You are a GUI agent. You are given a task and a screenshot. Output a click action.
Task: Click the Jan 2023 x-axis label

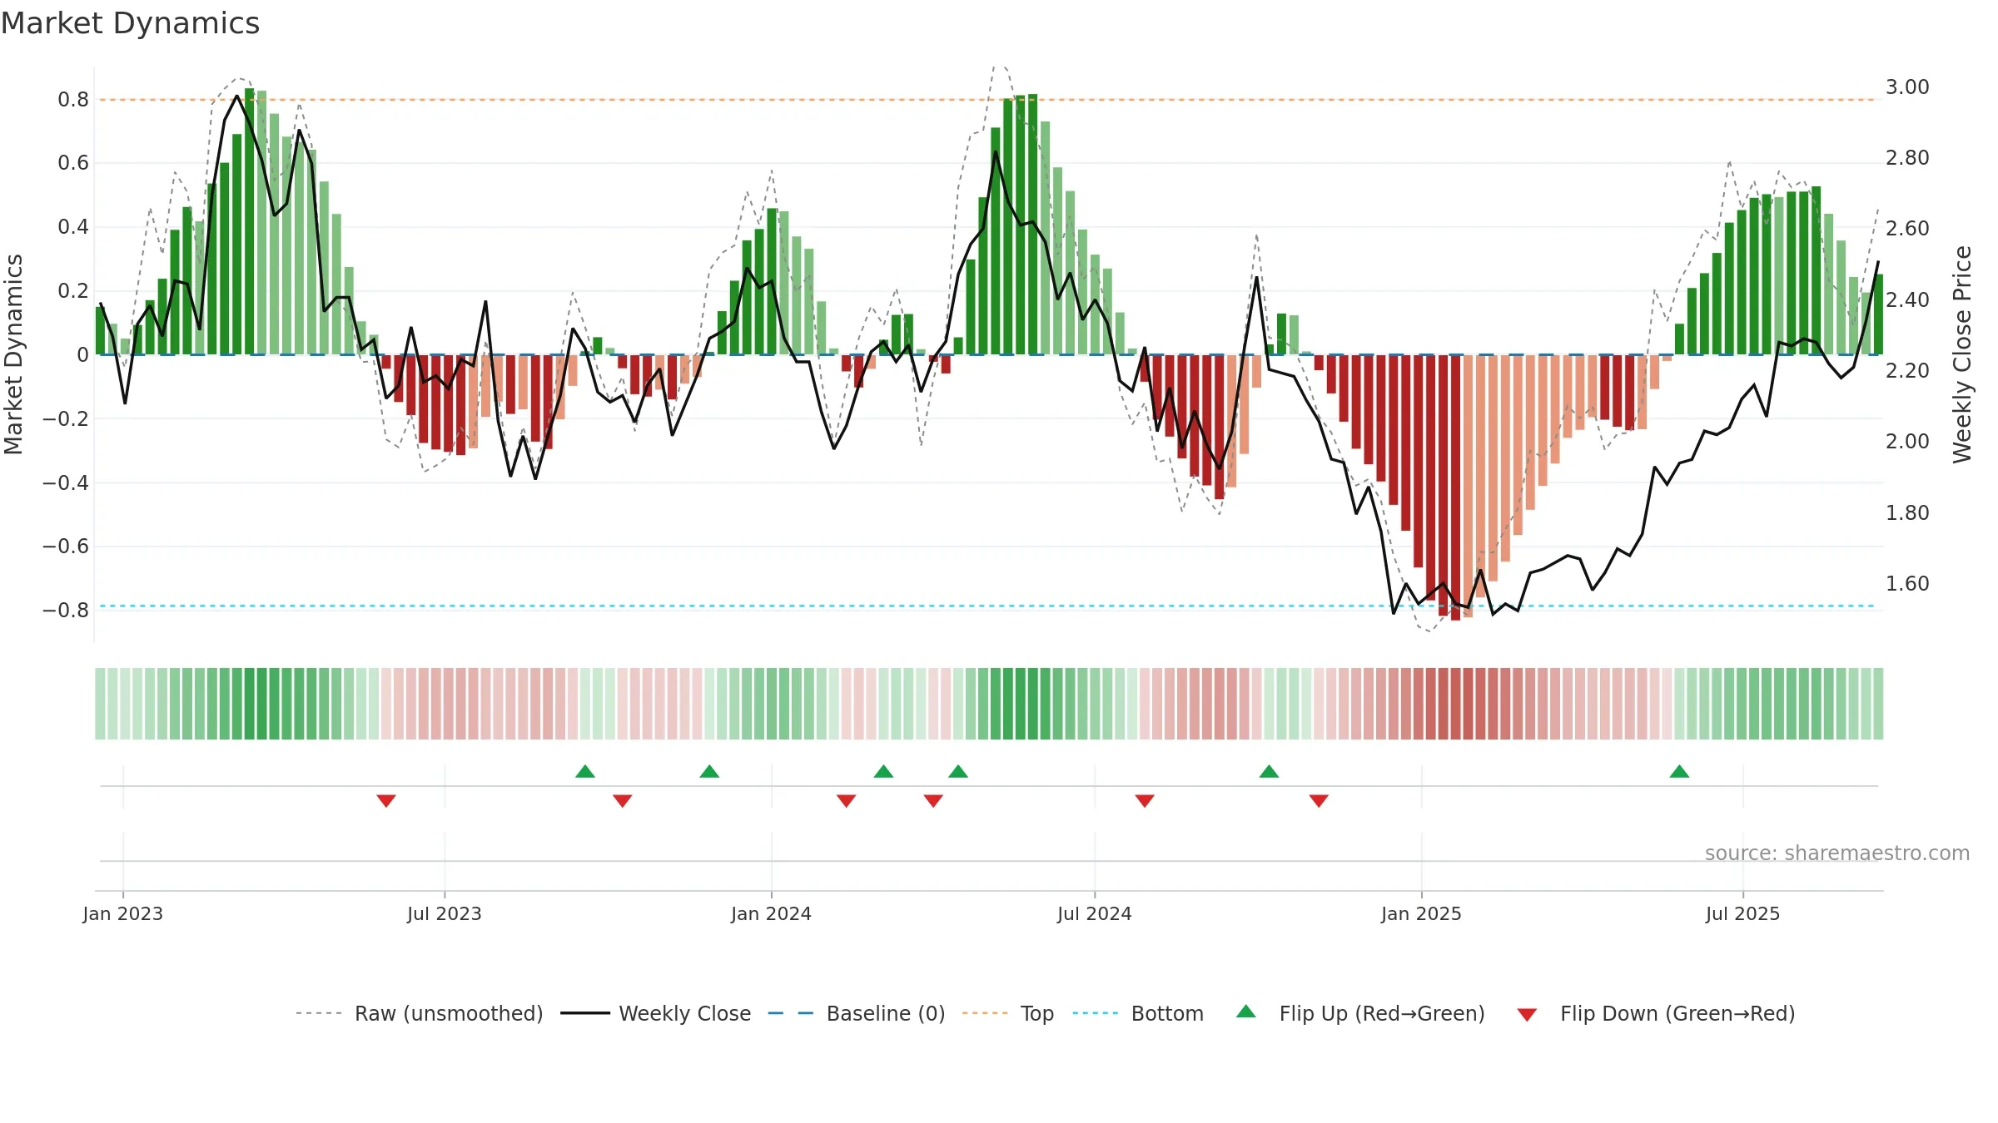point(123,913)
